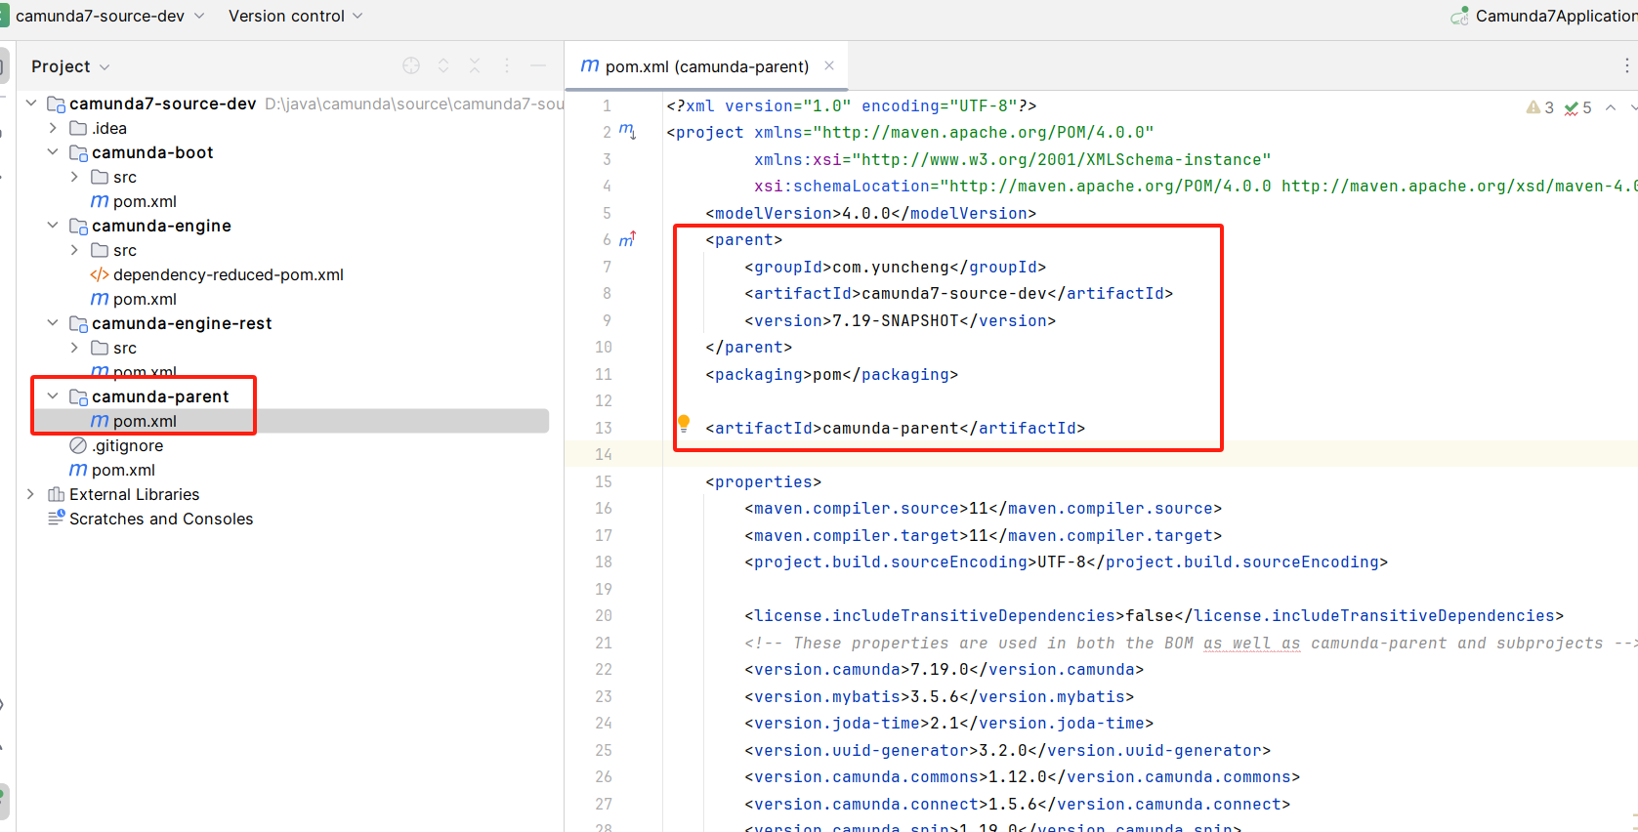Screen dimensions: 1638x832
Task: Open Project panel options (three dots)
Action: coord(506,65)
